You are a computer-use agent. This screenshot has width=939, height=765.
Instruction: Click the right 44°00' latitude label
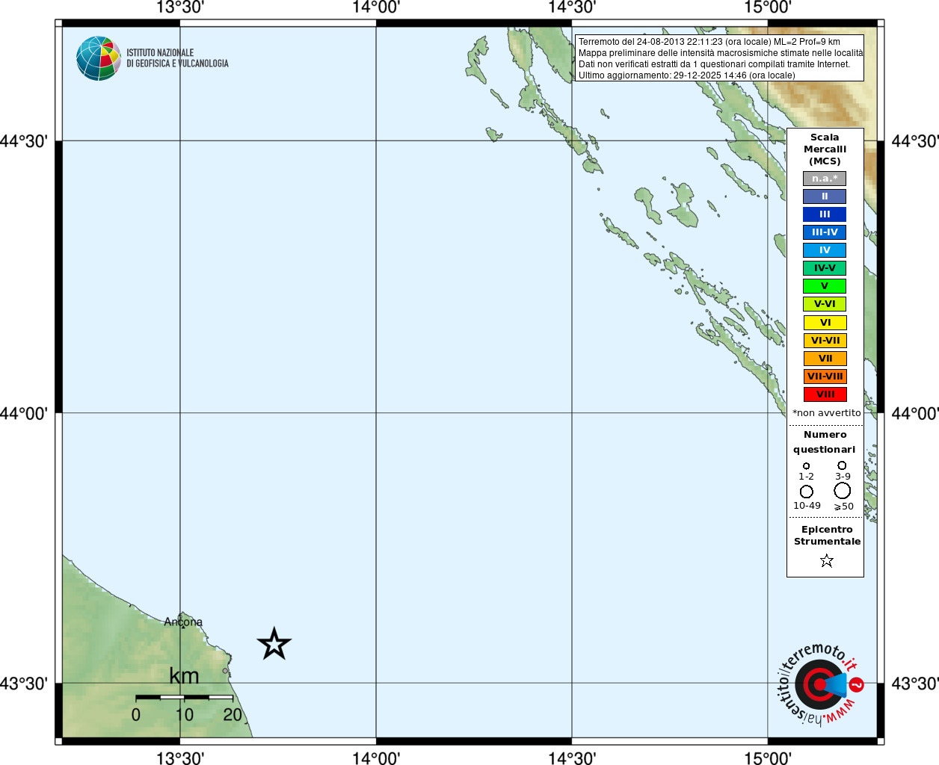pyautogui.click(x=915, y=413)
